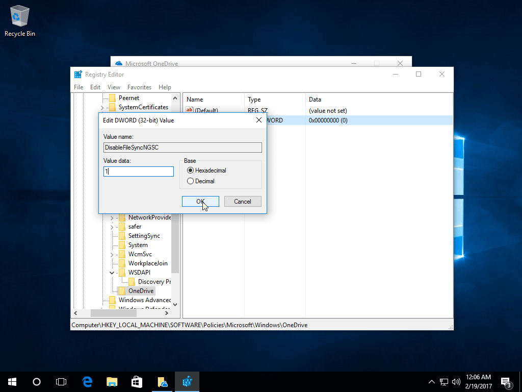The image size is (522, 392).
Task: Expand the WcmSvc registry key
Action: [x=112, y=254]
